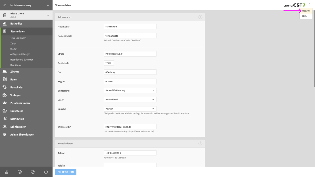Open Texte und Bilder submenu item
315x177 pixels.
click(18, 38)
